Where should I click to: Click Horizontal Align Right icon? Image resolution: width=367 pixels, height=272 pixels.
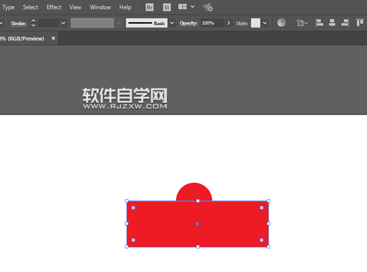coord(345,23)
